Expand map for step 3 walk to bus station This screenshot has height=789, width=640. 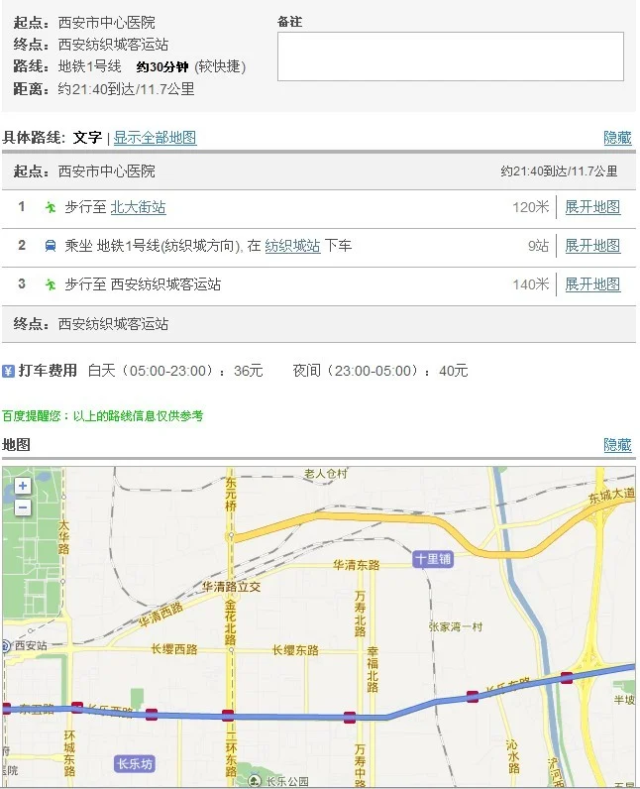point(592,284)
